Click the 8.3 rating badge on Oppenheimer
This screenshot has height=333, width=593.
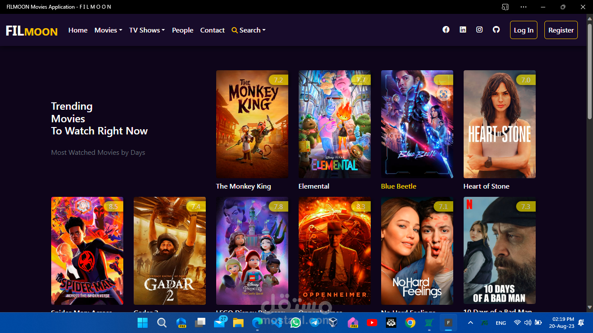coord(361,206)
